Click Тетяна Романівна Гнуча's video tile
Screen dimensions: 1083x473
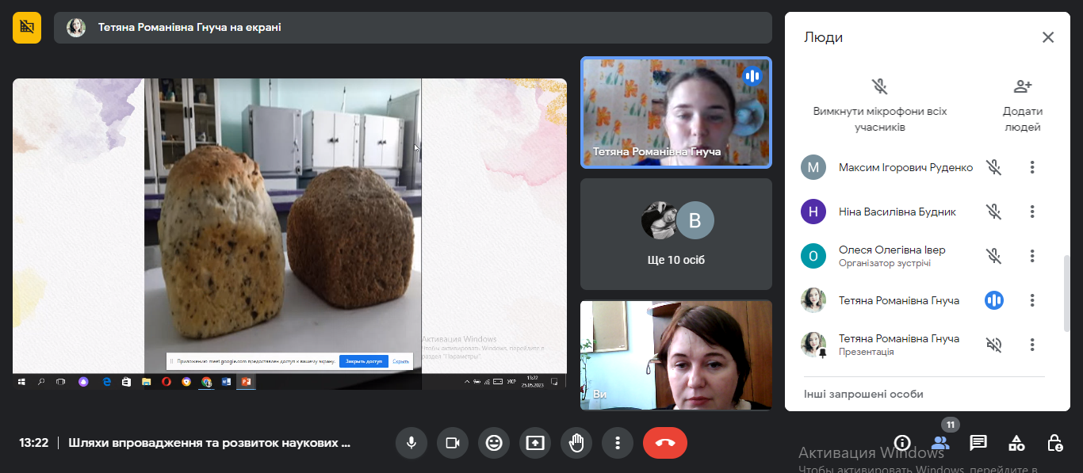(676, 112)
